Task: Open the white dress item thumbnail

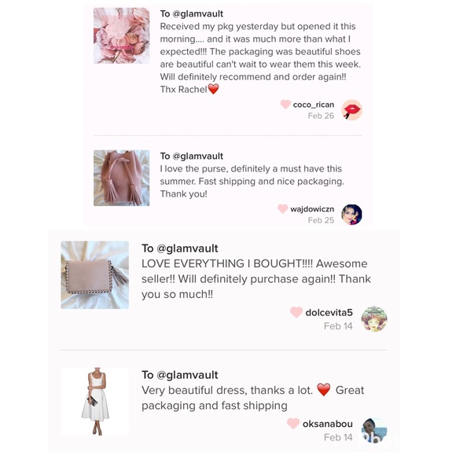Action: [x=95, y=401]
